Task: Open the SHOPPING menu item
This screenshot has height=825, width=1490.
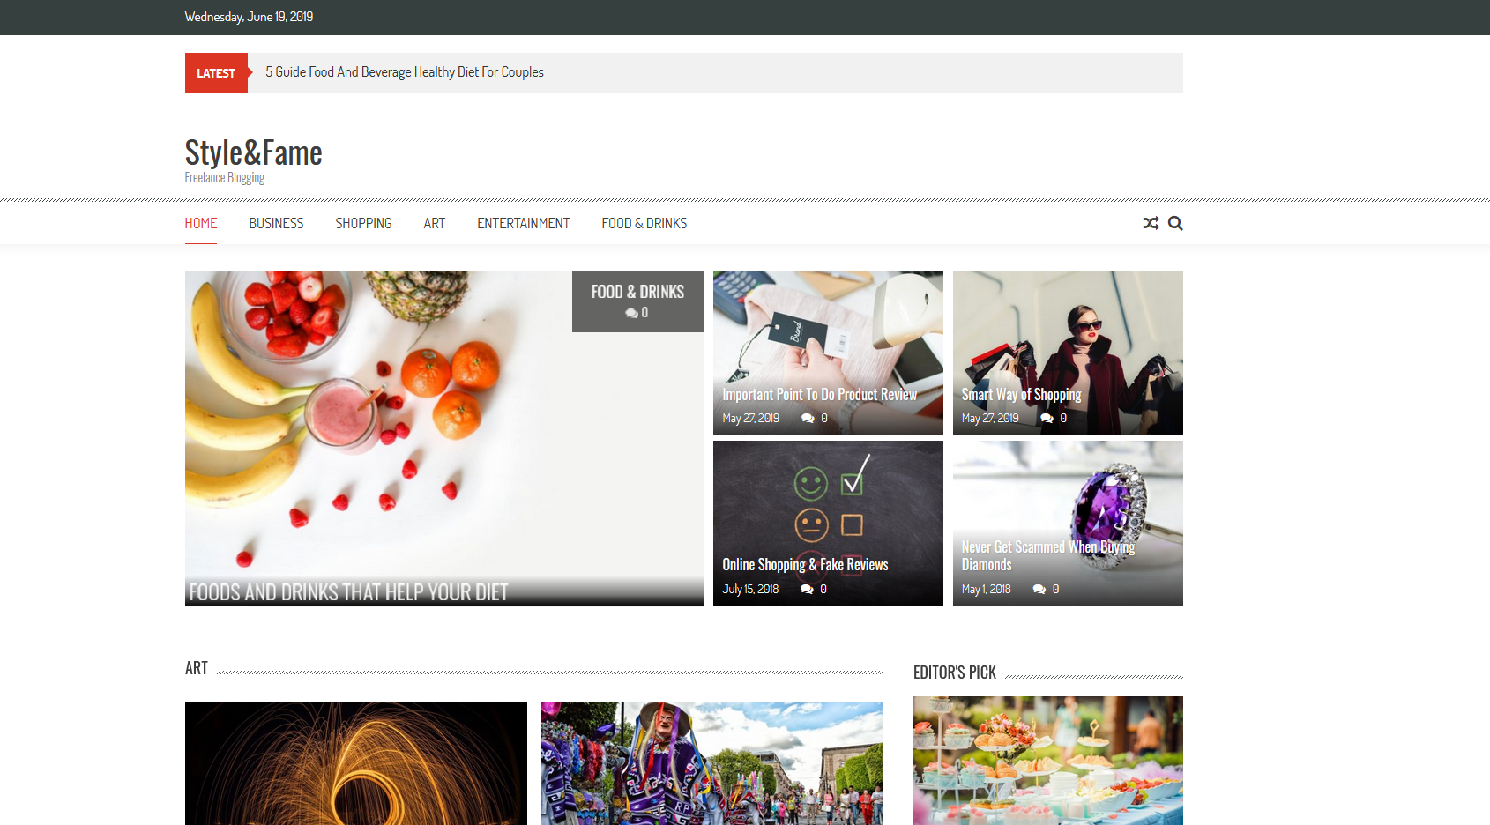Action: [x=363, y=223]
